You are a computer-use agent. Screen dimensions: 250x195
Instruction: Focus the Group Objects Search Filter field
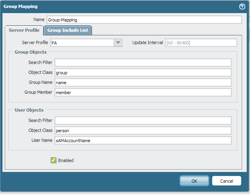143,62
